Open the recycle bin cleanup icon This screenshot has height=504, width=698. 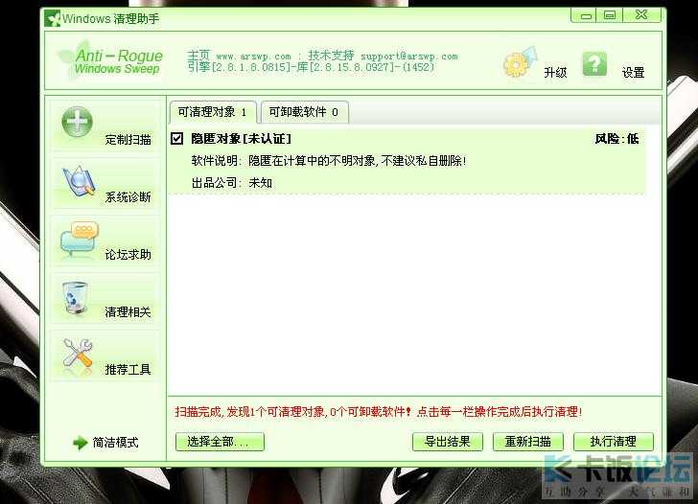tap(75, 298)
